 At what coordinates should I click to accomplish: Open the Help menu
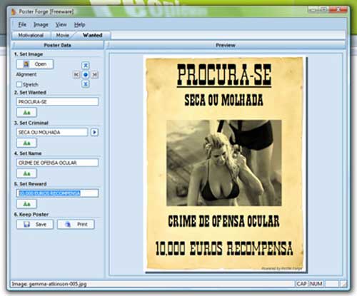79,24
